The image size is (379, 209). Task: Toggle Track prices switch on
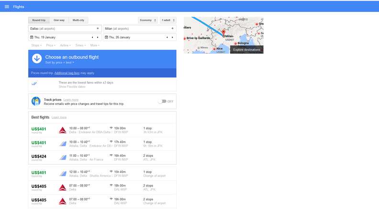click(x=162, y=102)
